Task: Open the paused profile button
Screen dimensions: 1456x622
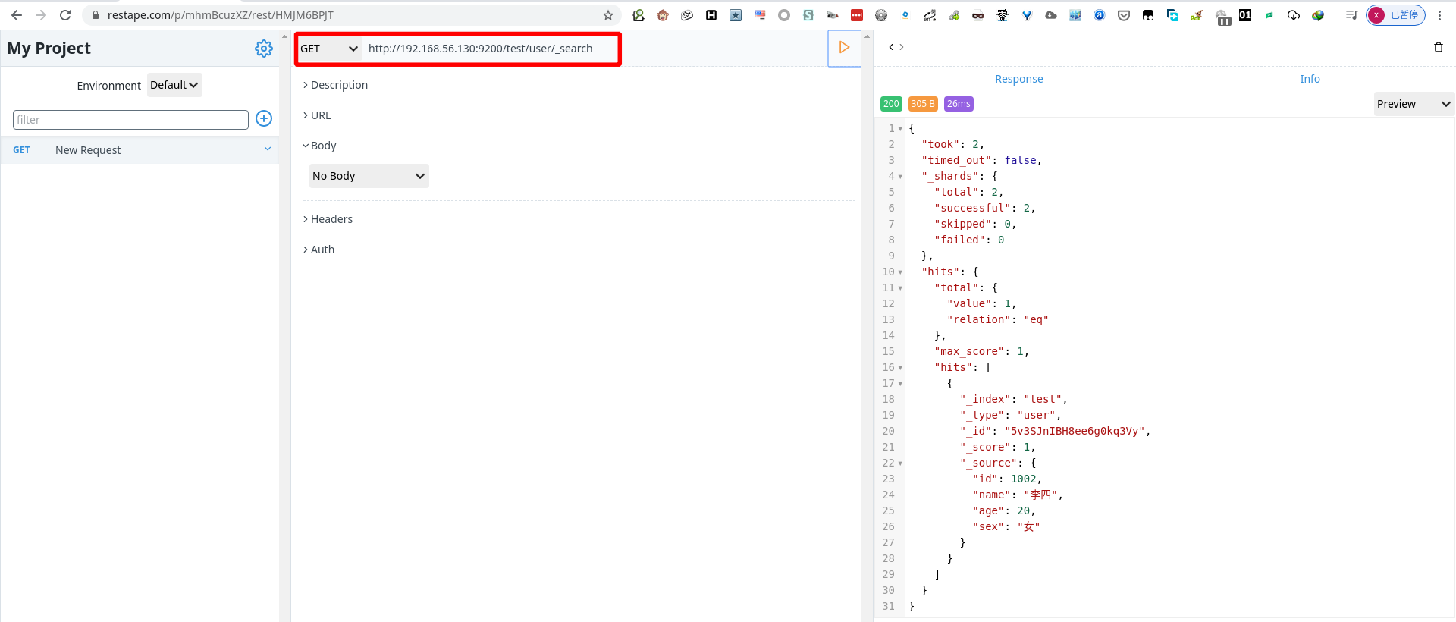Action: pos(1396,15)
